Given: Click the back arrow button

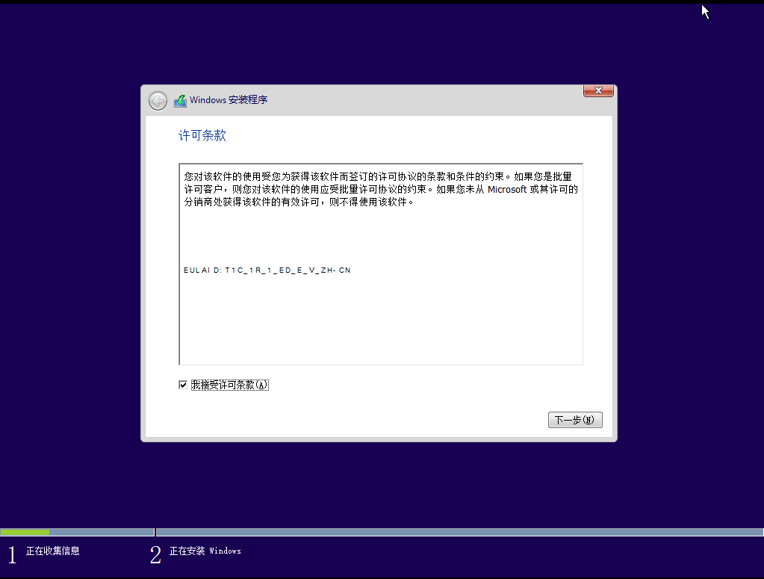Looking at the screenshot, I should 158,101.
